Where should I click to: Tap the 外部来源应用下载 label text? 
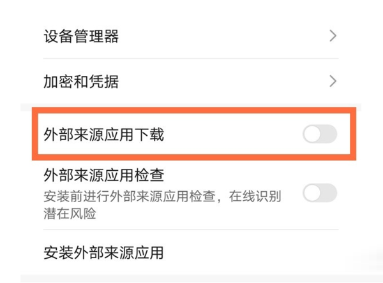tap(103, 134)
